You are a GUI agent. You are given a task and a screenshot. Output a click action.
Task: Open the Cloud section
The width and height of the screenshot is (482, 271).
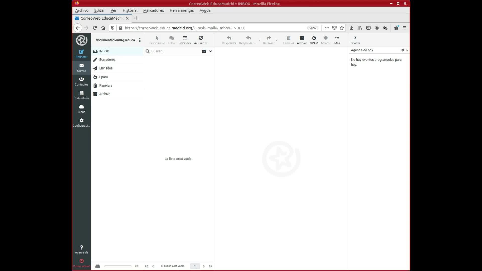[81, 109]
